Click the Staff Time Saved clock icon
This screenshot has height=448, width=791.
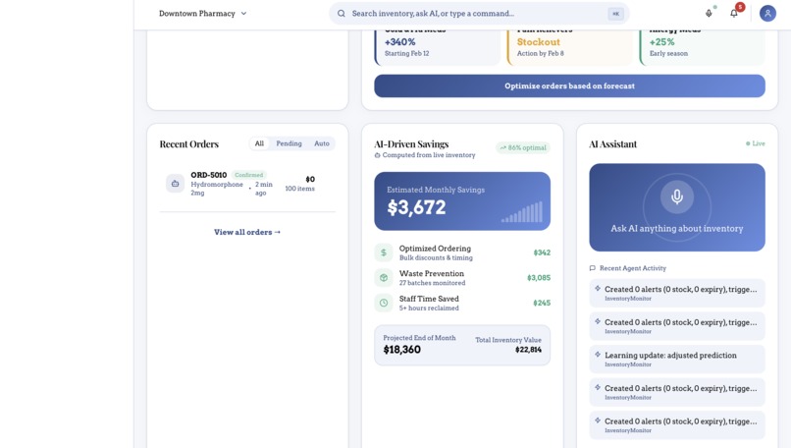(384, 303)
